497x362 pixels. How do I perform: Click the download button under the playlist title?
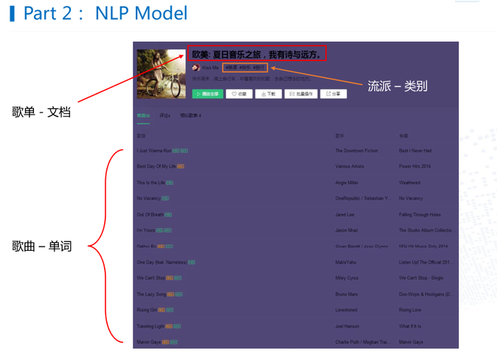coord(268,94)
